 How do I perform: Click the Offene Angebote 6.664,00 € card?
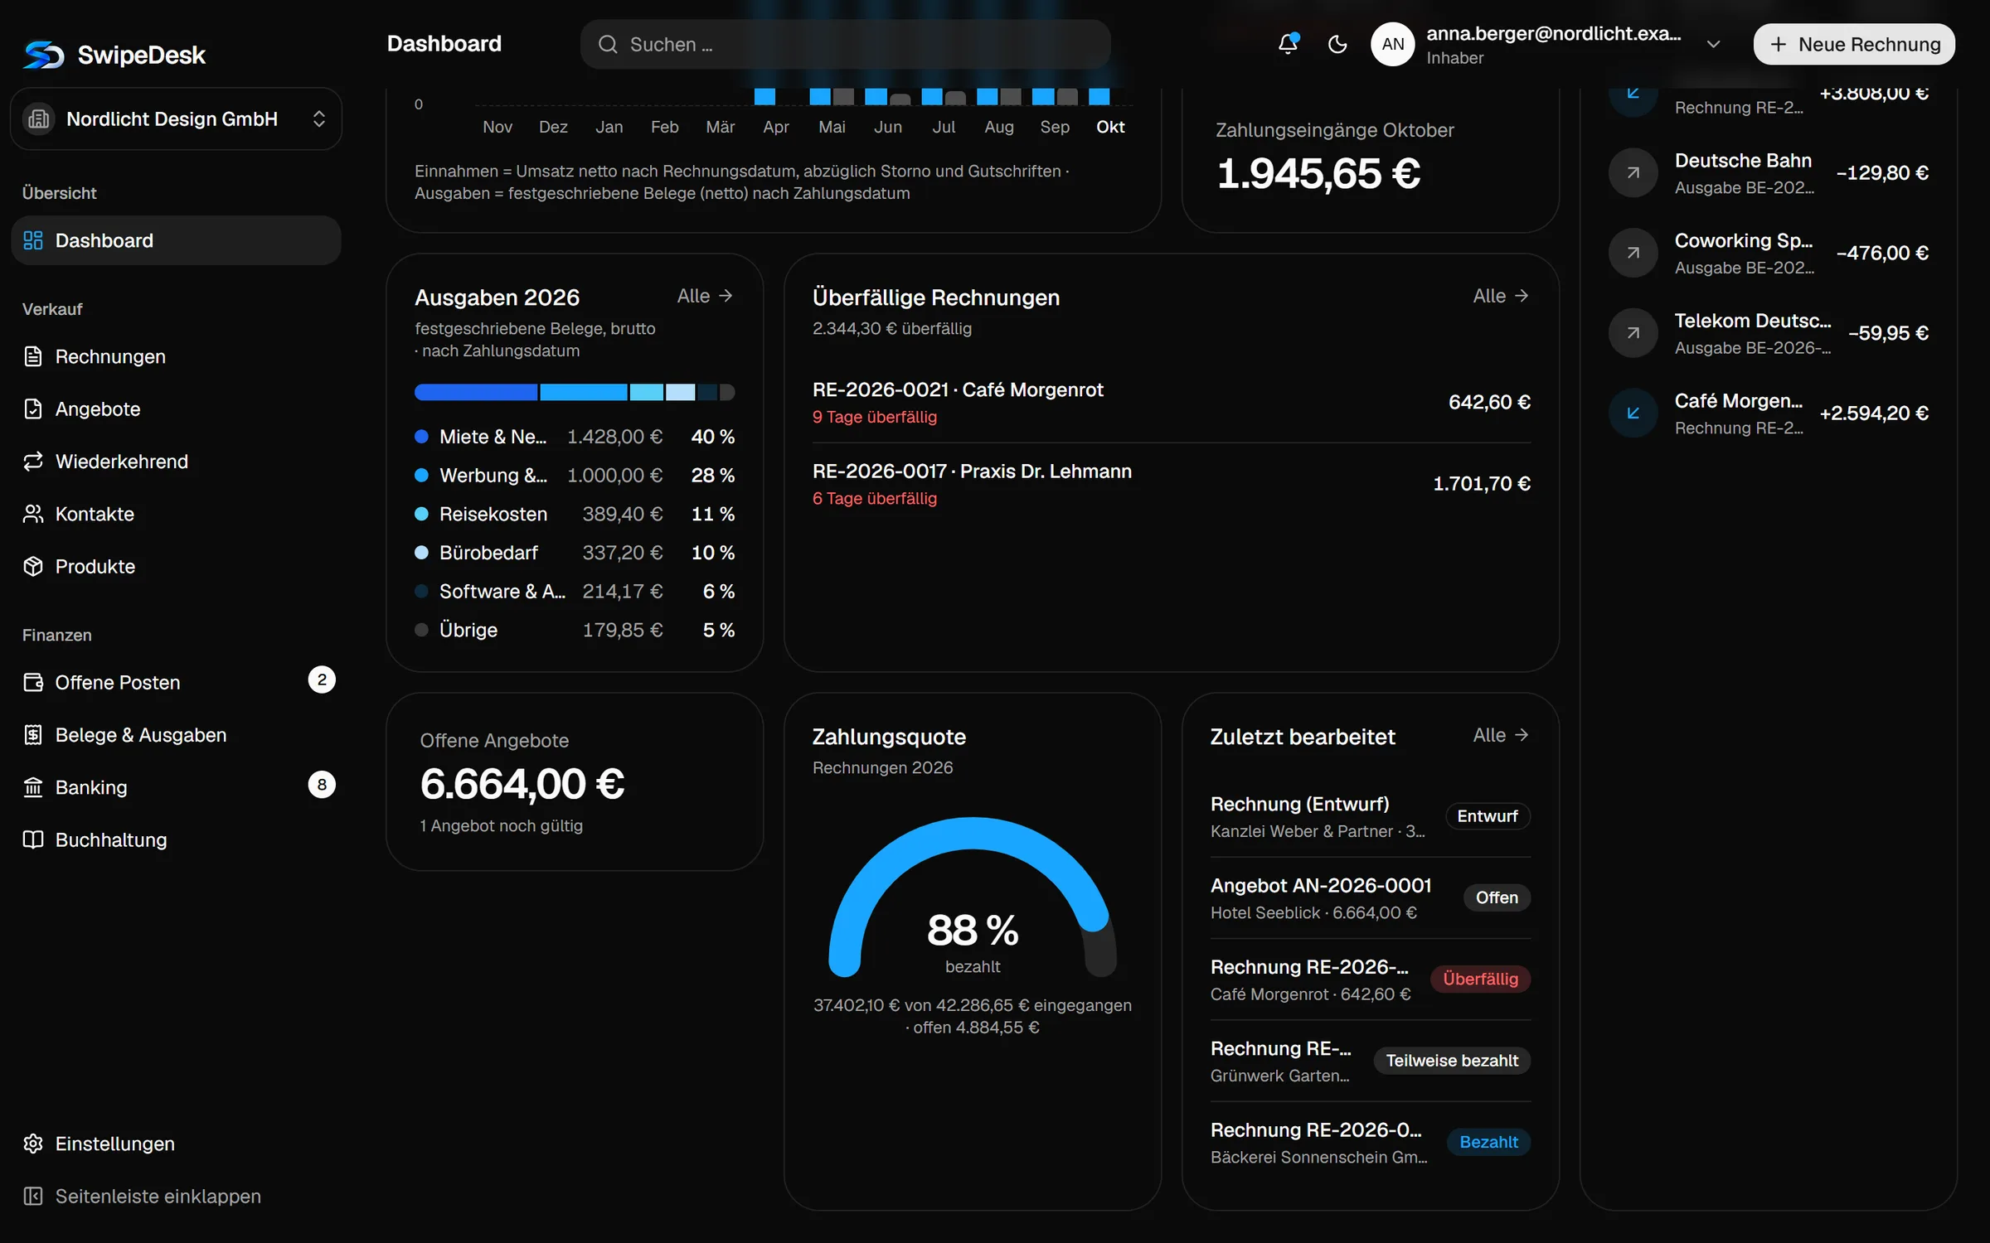coord(574,781)
